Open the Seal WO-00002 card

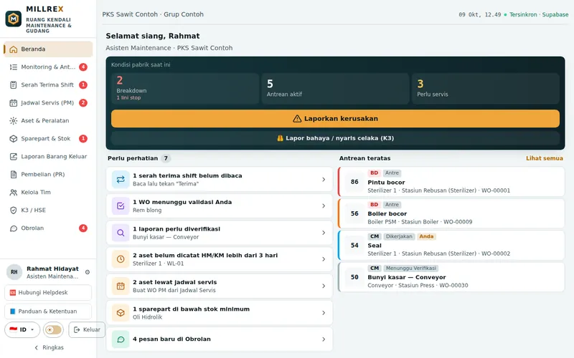[451, 246]
